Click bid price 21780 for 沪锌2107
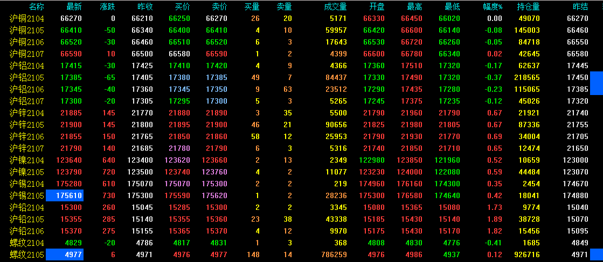This screenshot has width=603, height=262. tap(179, 149)
